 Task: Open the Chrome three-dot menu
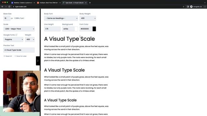(205, 6)
